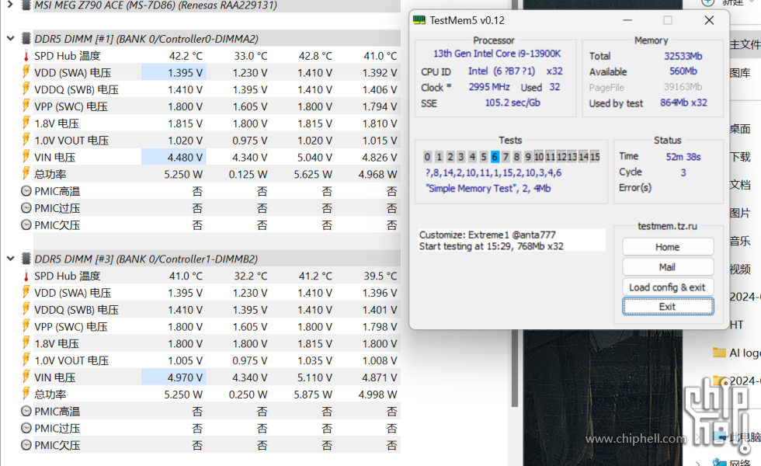Minimize the TestMem5 window

tap(627, 20)
